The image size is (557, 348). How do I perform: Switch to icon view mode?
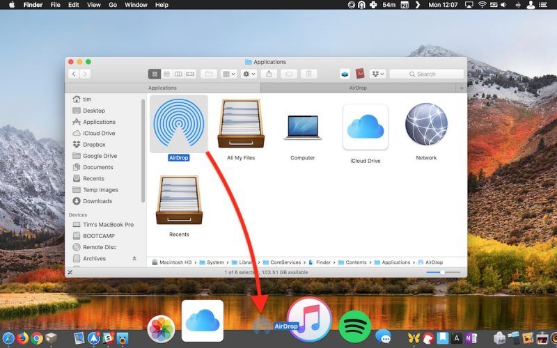click(x=155, y=74)
